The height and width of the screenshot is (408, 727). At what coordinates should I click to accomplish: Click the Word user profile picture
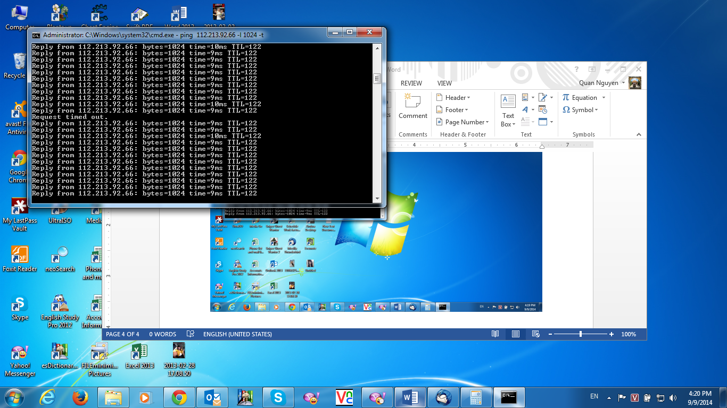635,83
